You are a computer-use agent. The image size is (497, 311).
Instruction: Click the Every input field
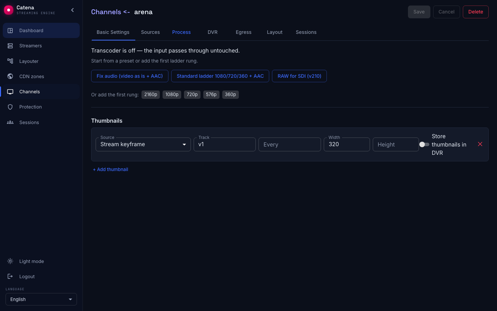pos(290,144)
